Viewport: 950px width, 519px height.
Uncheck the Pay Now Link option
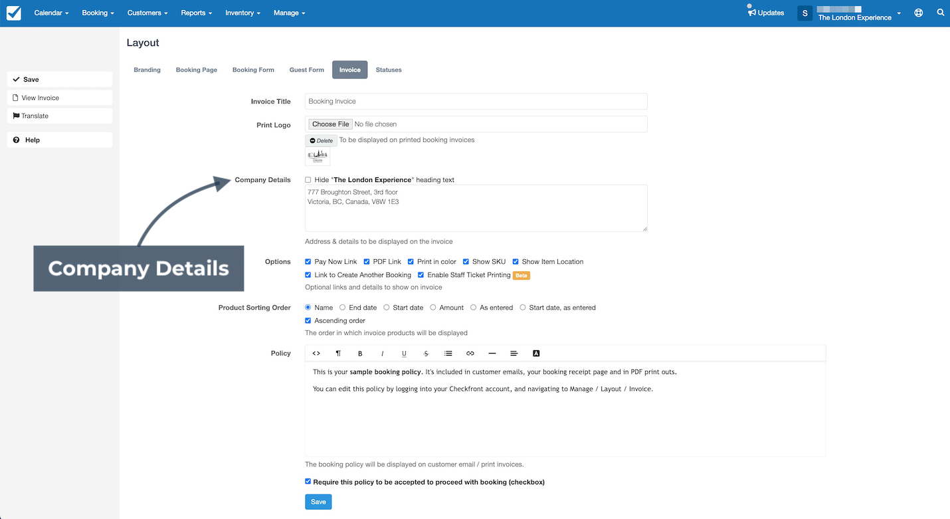point(308,262)
